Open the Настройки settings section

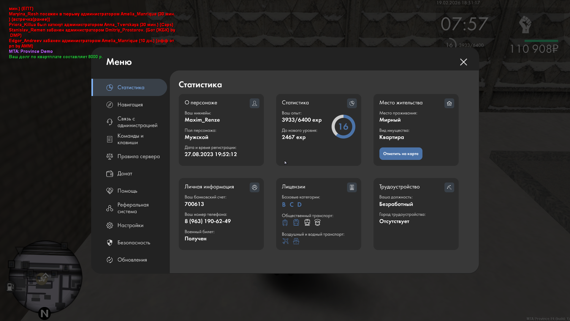click(130, 225)
